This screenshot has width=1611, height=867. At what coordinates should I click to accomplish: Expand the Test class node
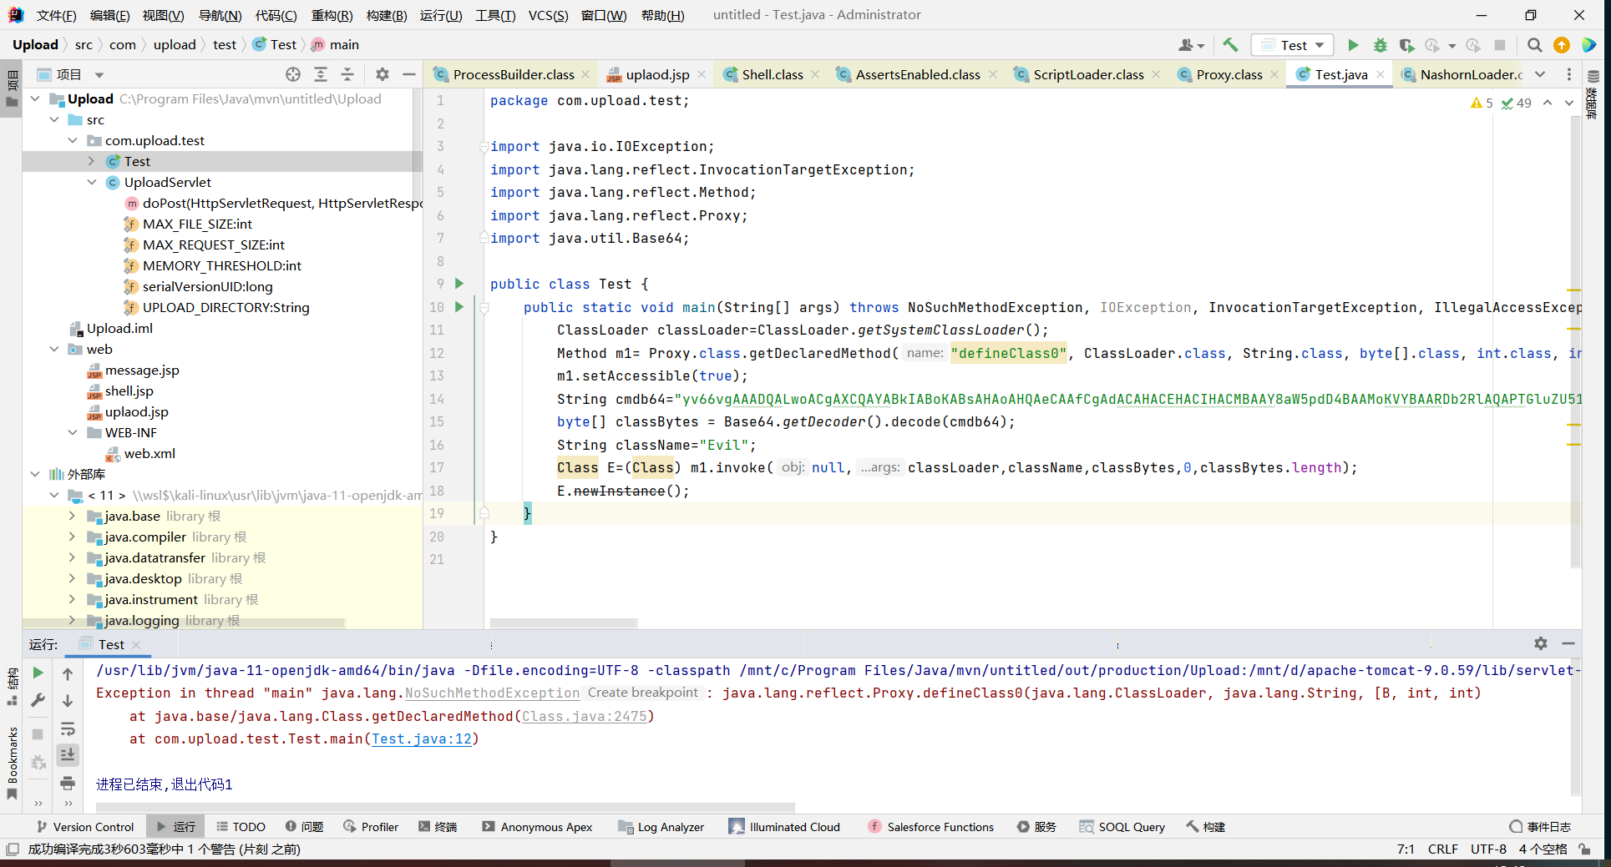pos(92,161)
